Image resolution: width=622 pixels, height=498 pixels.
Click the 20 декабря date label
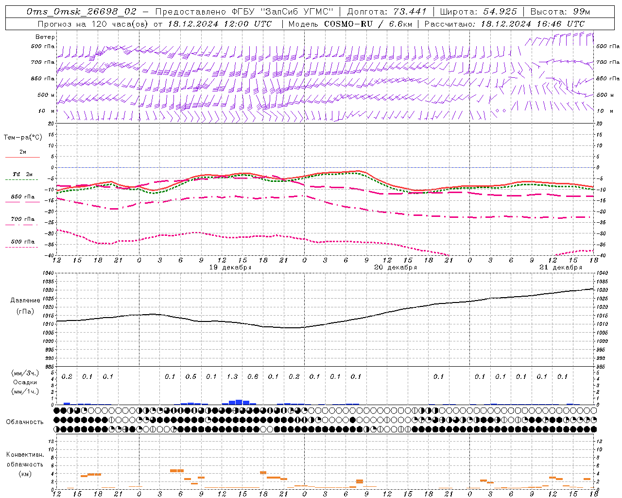(x=396, y=267)
